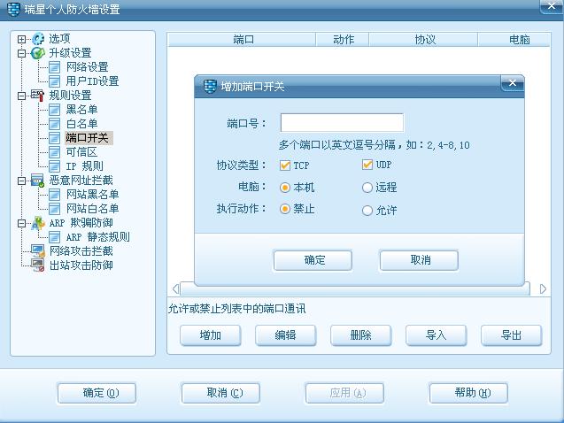
Task: Click 取消 in the 增加端口开关 dialog
Action: pyautogui.click(x=419, y=260)
